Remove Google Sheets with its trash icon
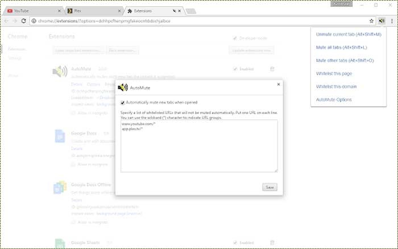This screenshot has height=249, width=398. (x=272, y=243)
